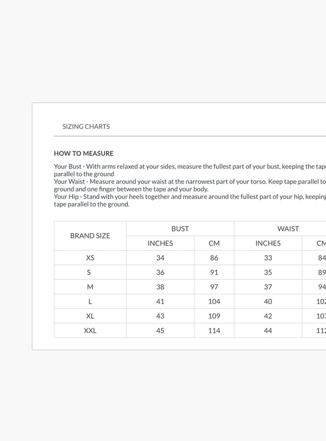Click bust inches value 45
The height and width of the screenshot is (441, 326).
click(x=160, y=331)
